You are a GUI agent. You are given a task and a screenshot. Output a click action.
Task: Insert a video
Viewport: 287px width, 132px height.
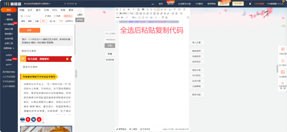[x=154, y=13]
